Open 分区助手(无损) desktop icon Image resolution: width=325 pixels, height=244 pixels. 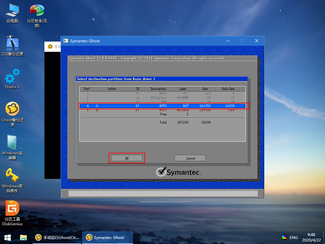[x=37, y=16]
